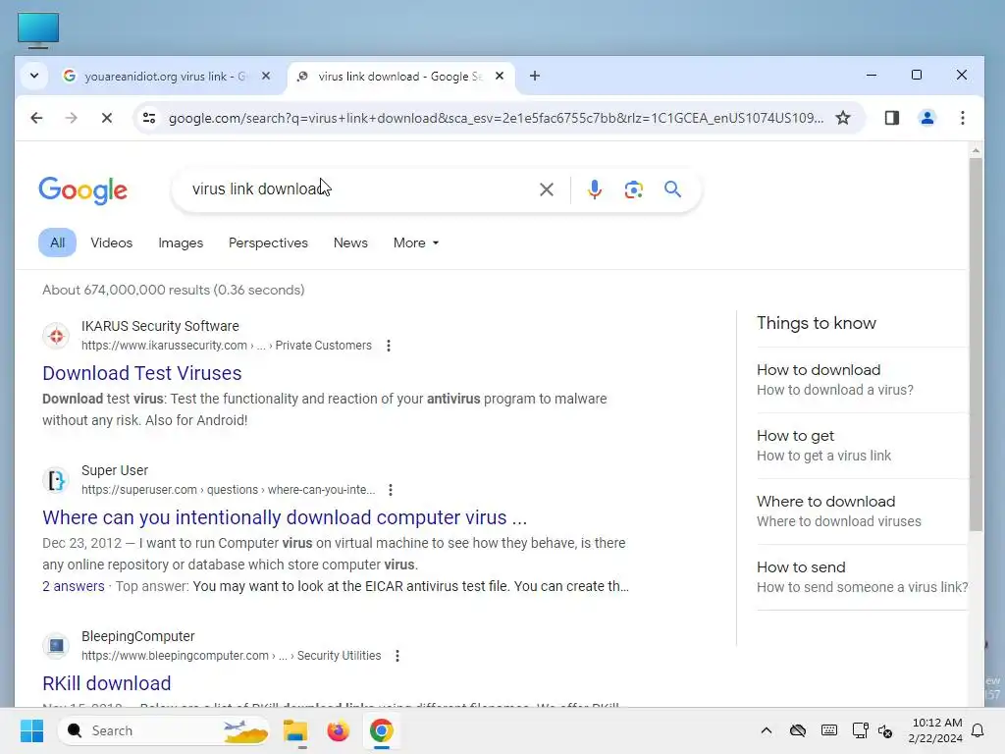This screenshot has width=1005, height=754.
Task: Close the virus link download tab
Action: point(500,76)
